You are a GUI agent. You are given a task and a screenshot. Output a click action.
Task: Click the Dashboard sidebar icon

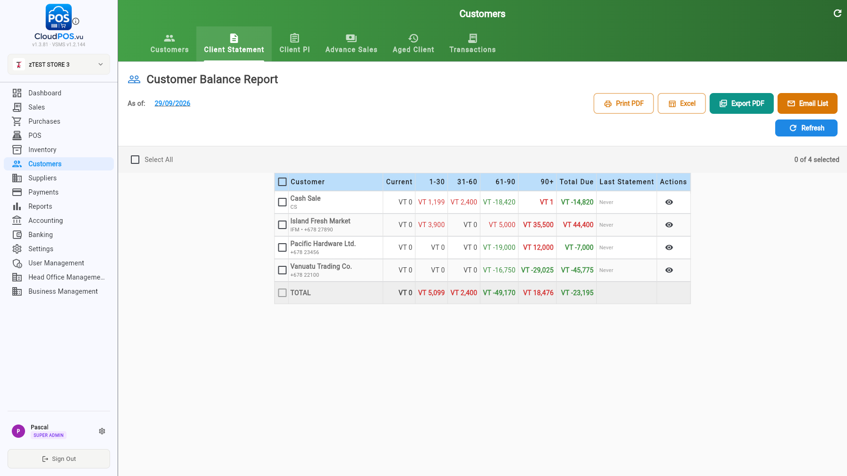pos(17,93)
